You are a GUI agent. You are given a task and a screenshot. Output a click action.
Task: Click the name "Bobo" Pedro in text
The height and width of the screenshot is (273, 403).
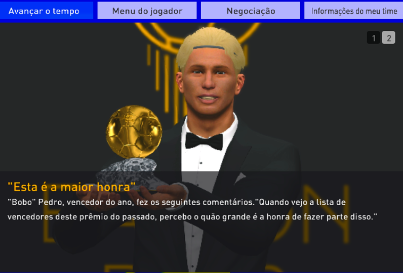35,202
